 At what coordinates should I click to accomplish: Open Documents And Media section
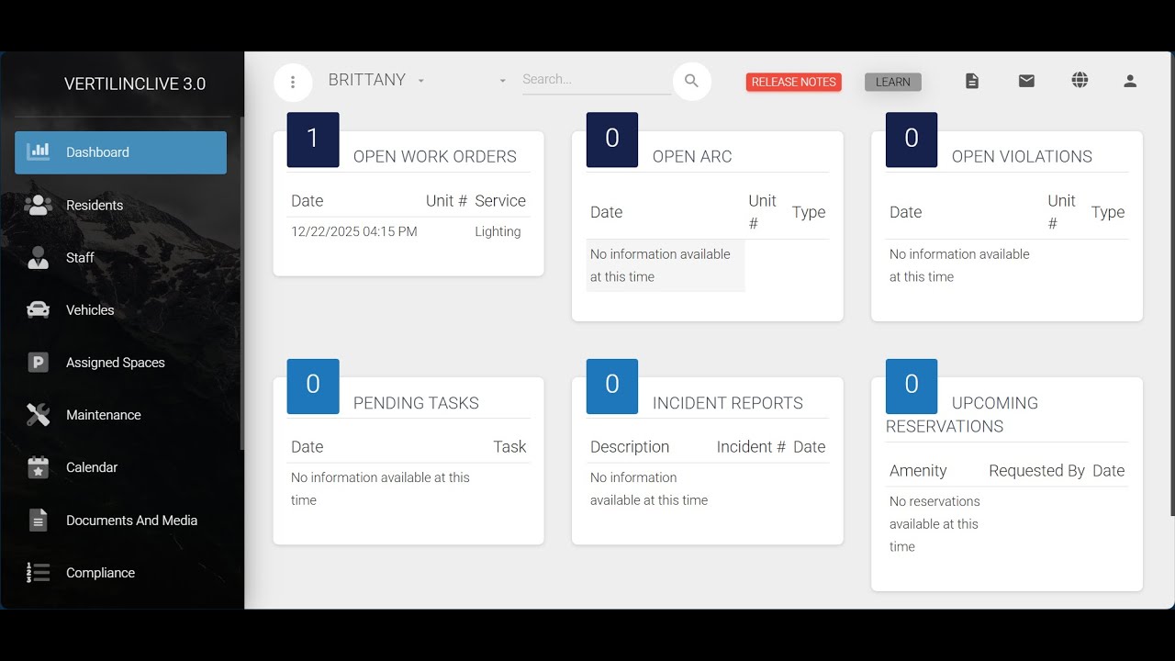(120, 521)
